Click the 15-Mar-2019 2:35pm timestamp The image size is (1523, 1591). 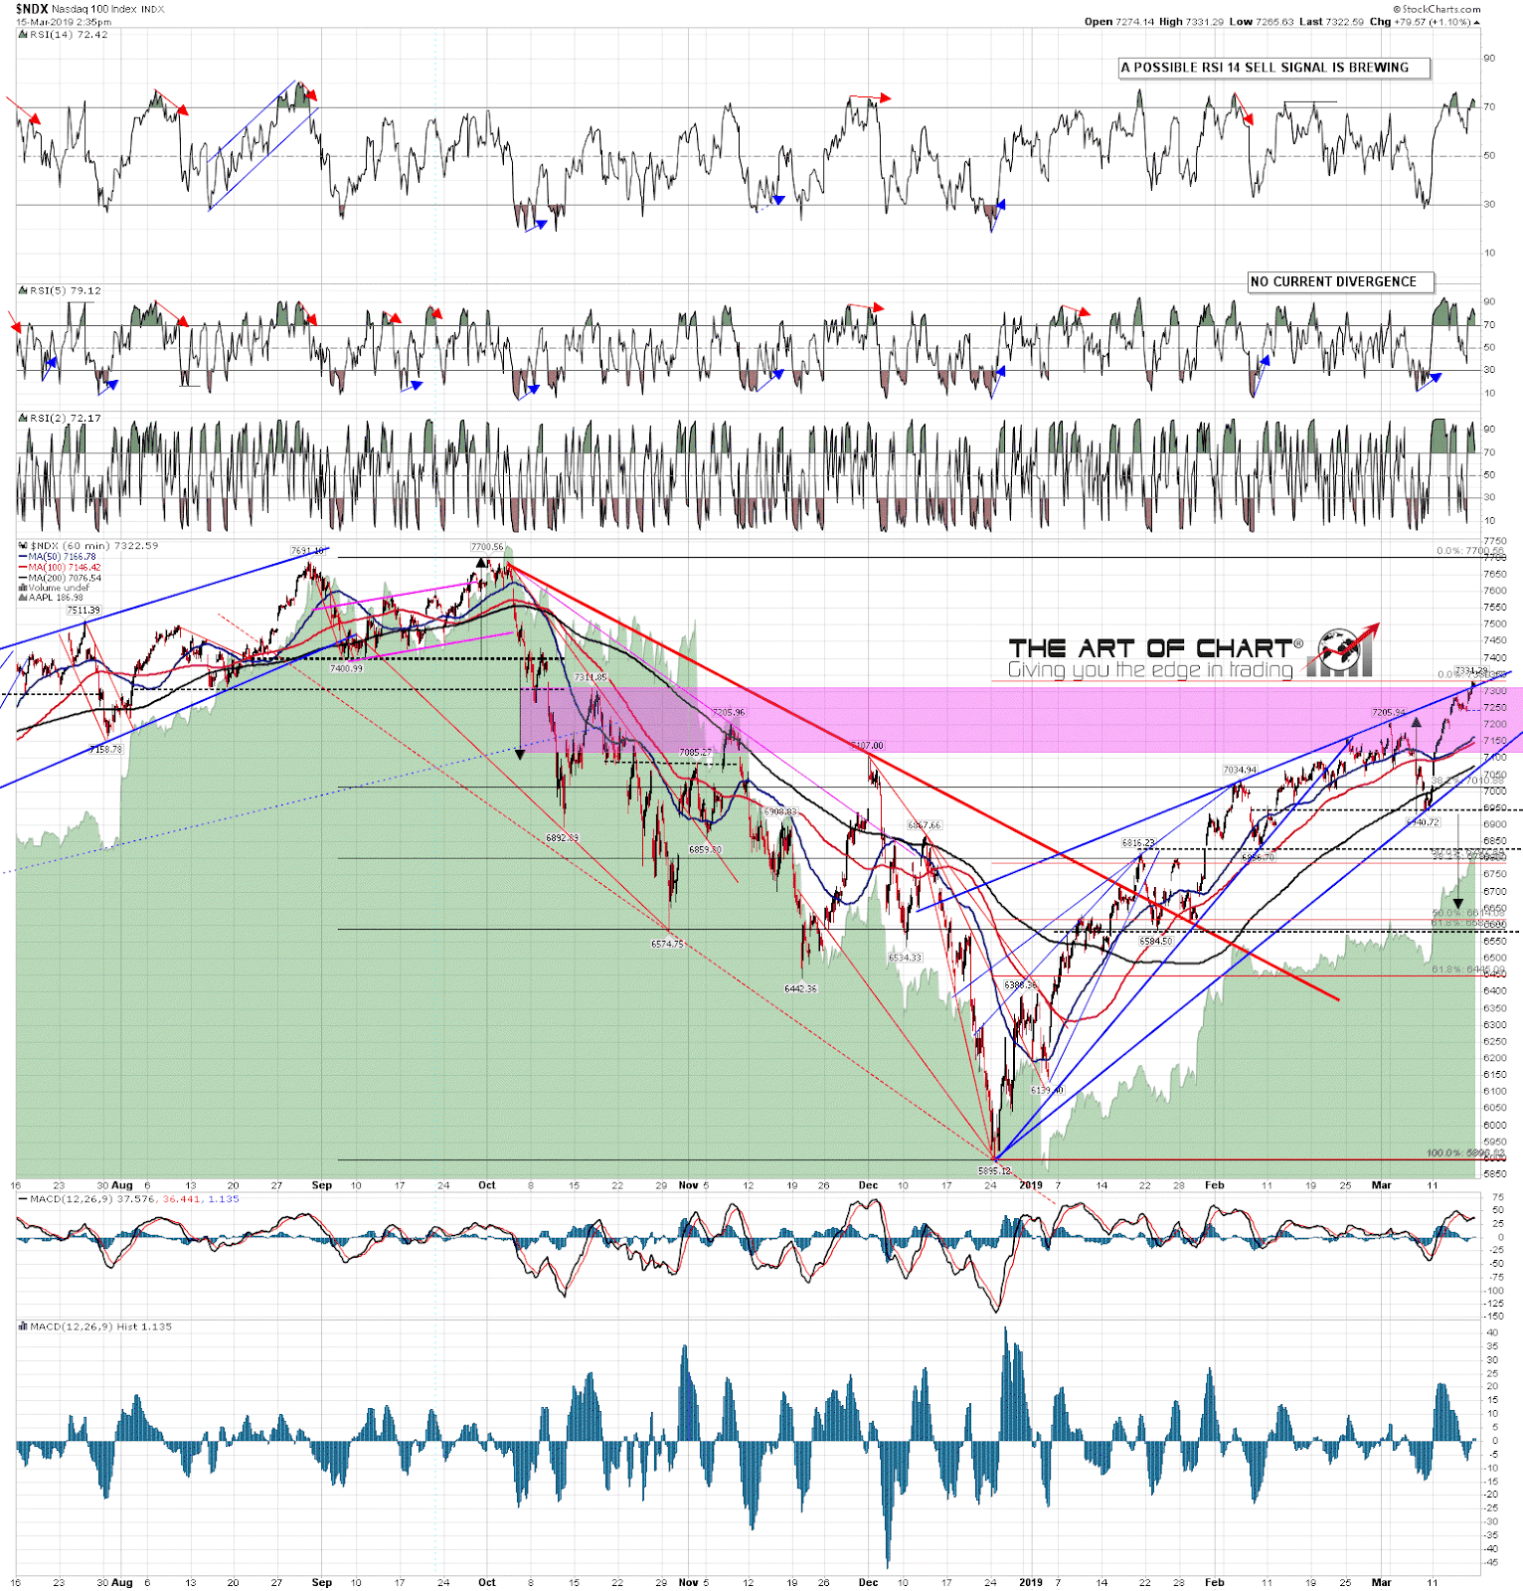[x=63, y=22]
